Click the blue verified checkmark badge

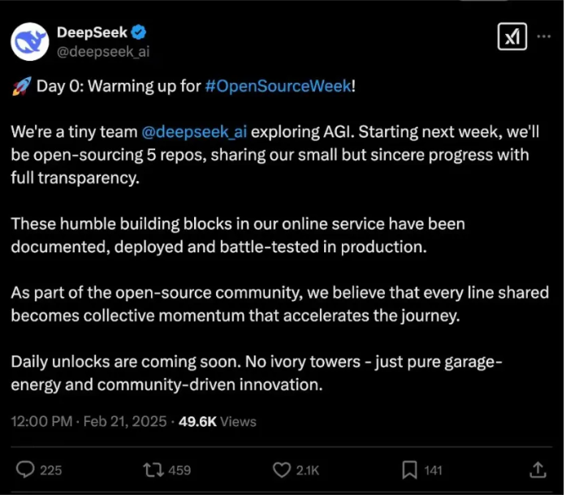[x=140, y=32]
